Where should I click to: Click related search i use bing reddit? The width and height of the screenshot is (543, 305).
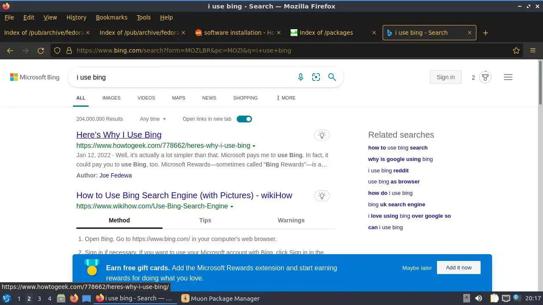[388, 170]
